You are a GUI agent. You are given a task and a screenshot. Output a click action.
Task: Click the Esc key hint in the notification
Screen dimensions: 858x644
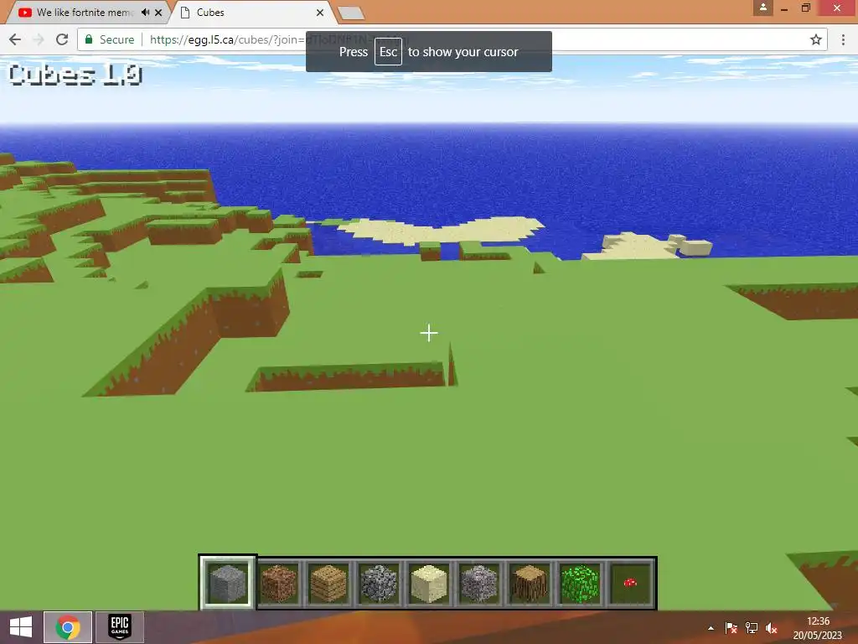(388, 51)
